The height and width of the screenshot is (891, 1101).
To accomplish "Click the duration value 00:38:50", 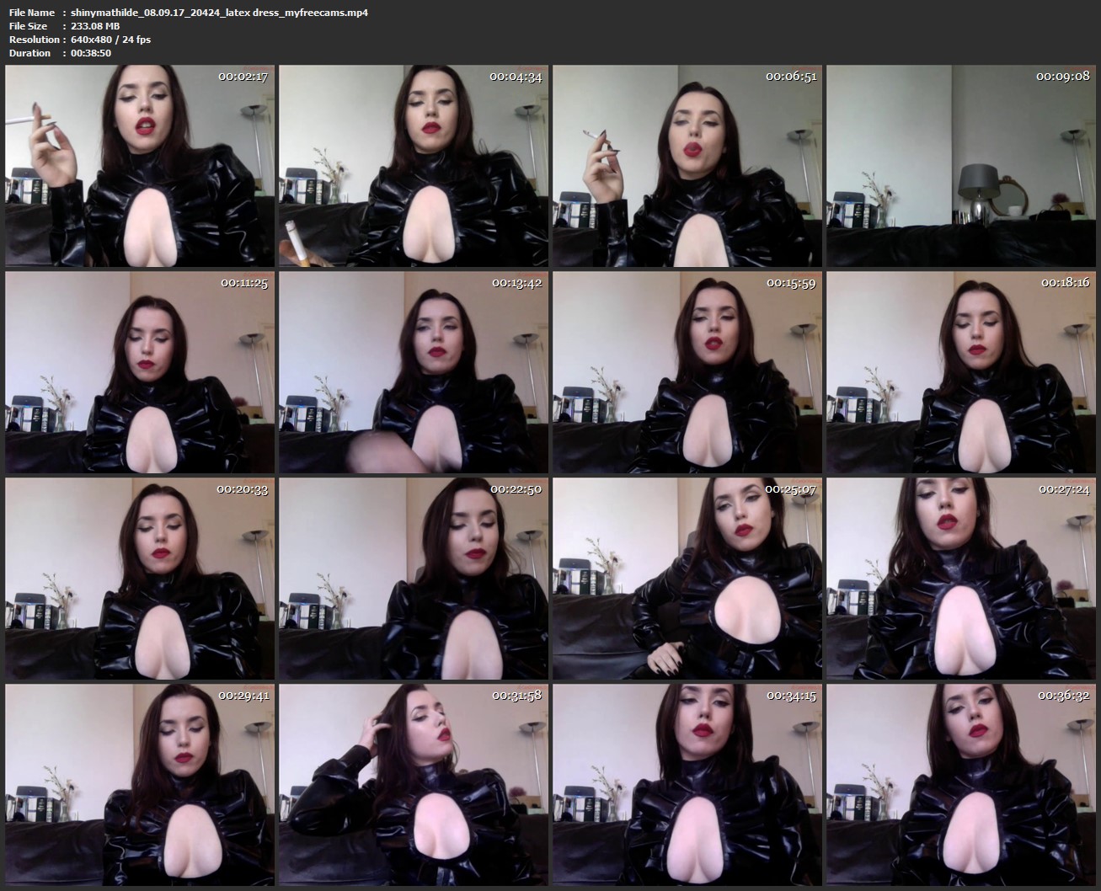I will pyautogui.click(x=91, y=53).
